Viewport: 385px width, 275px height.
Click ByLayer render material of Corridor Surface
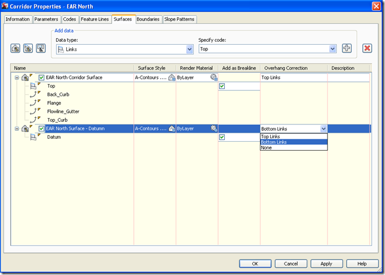185,78
